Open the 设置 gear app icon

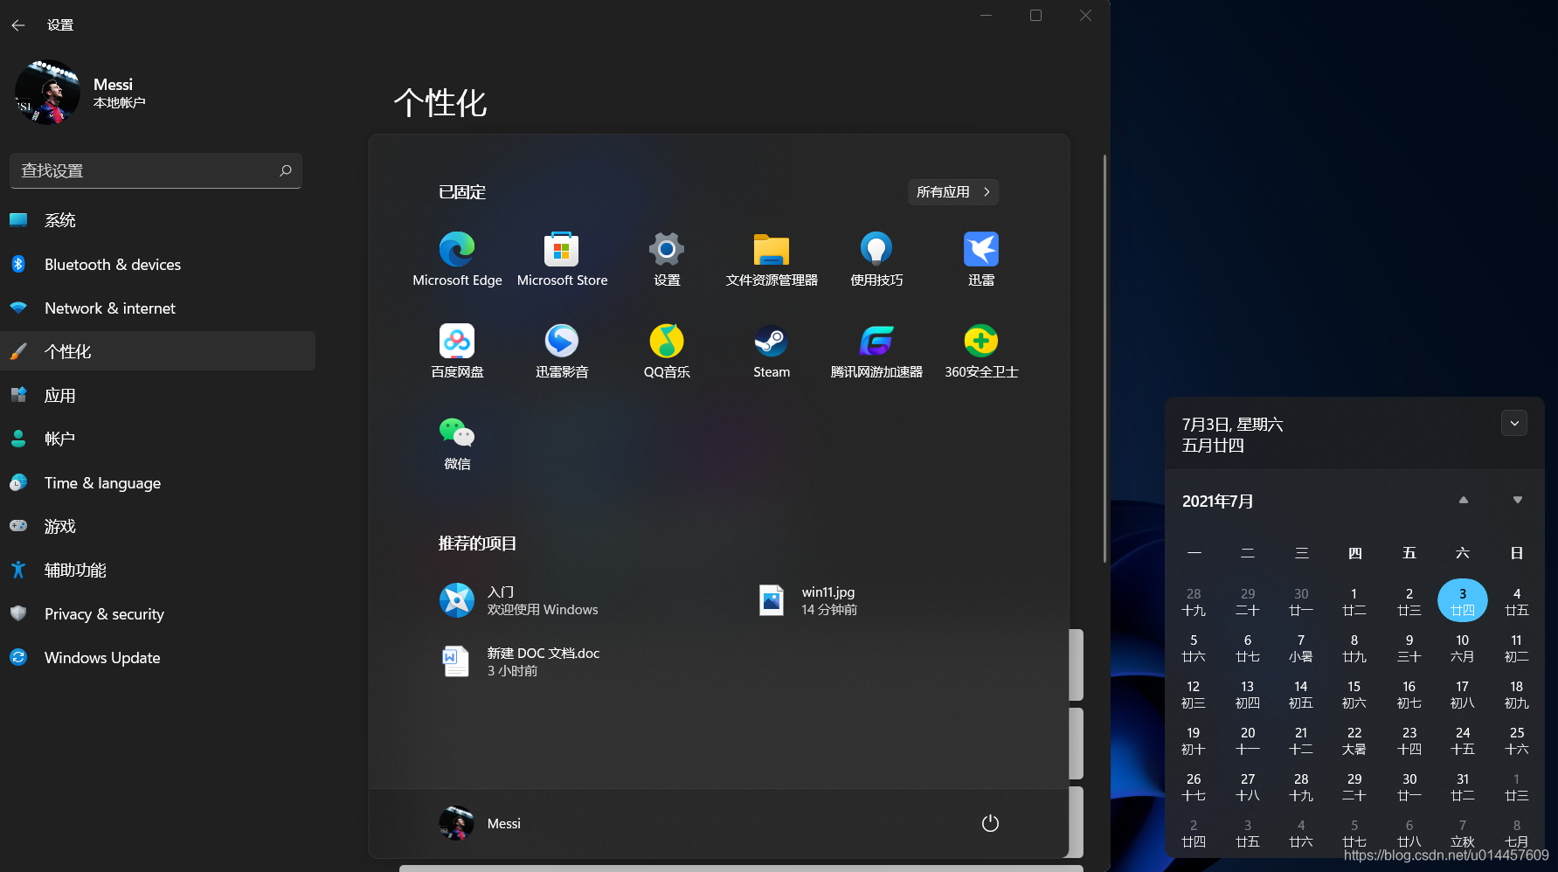pos(667,259)
